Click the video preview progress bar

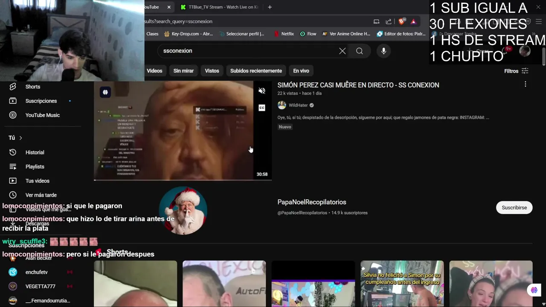(x=183, y=180)
